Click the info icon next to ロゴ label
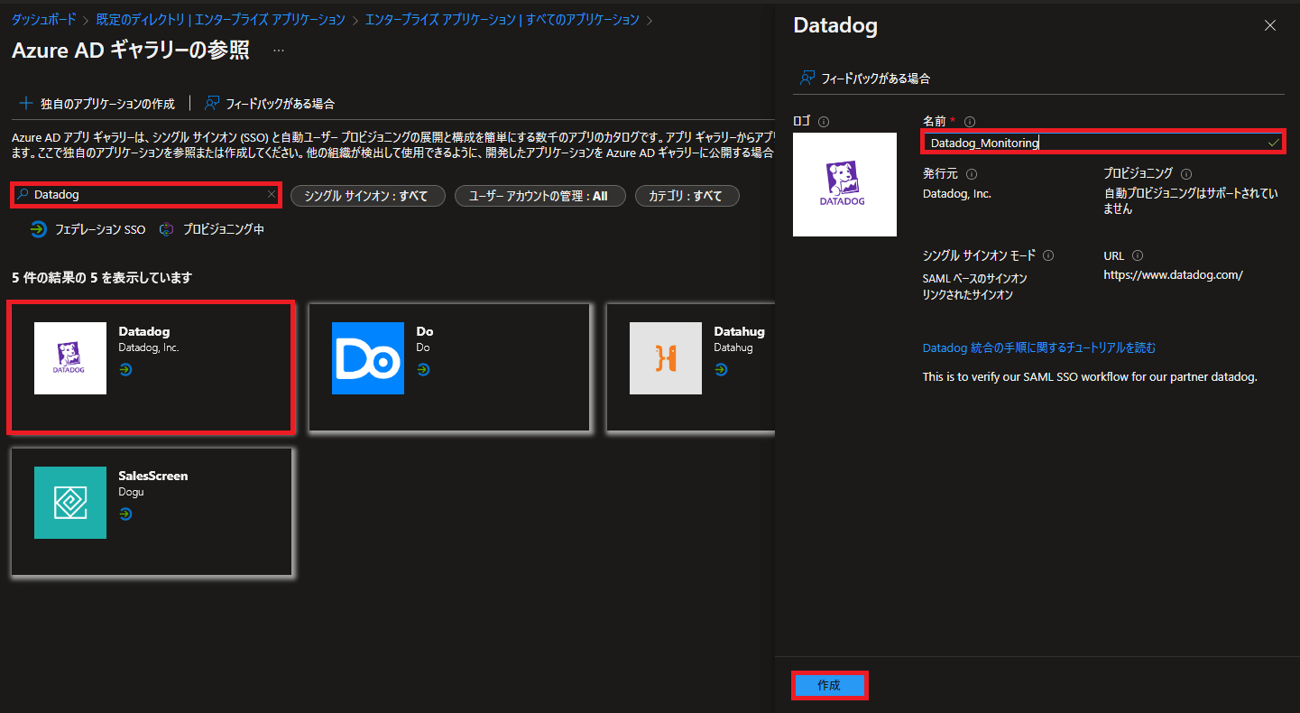The height and width of the screenshot is (713, 1300). click(x=824, y=121)
